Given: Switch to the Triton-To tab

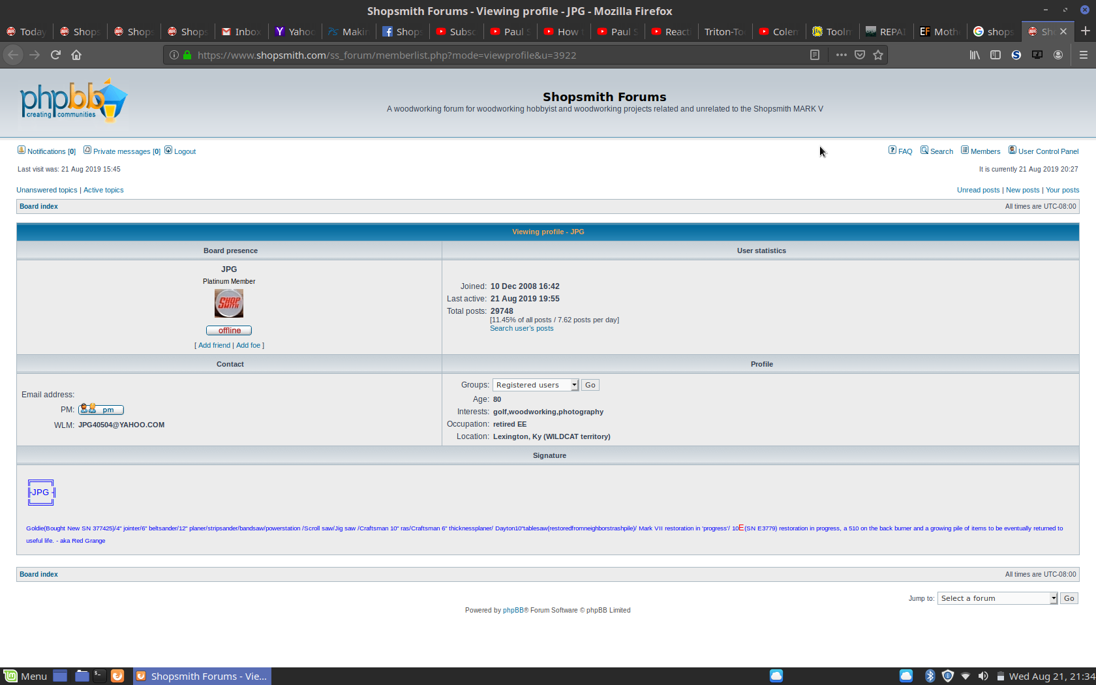Looking at the screenshot, I should [724, 31].
